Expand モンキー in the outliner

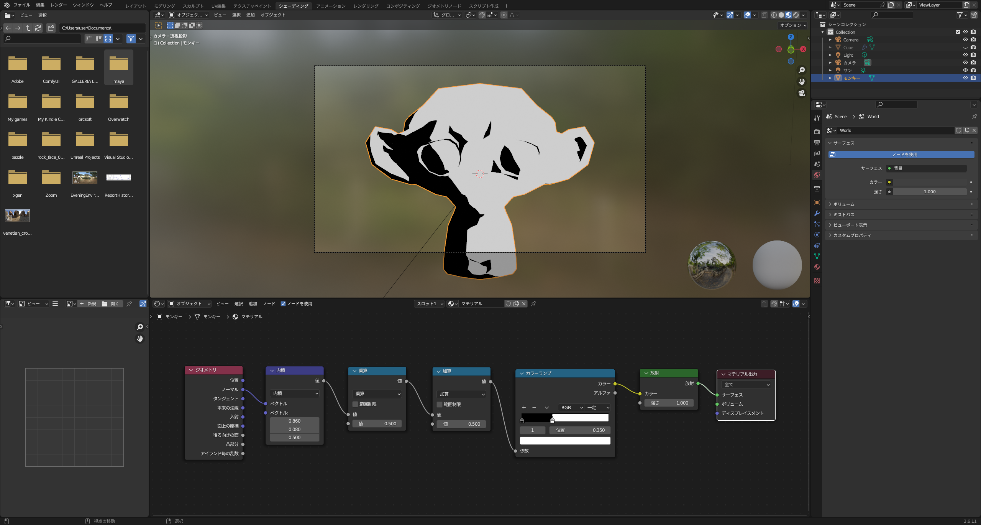tap(830, 78)
